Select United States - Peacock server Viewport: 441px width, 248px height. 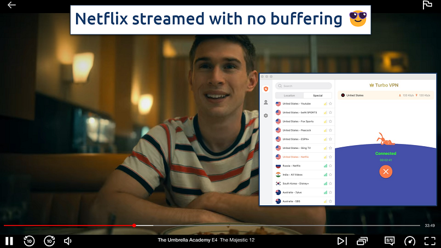(x=304, y=130)
